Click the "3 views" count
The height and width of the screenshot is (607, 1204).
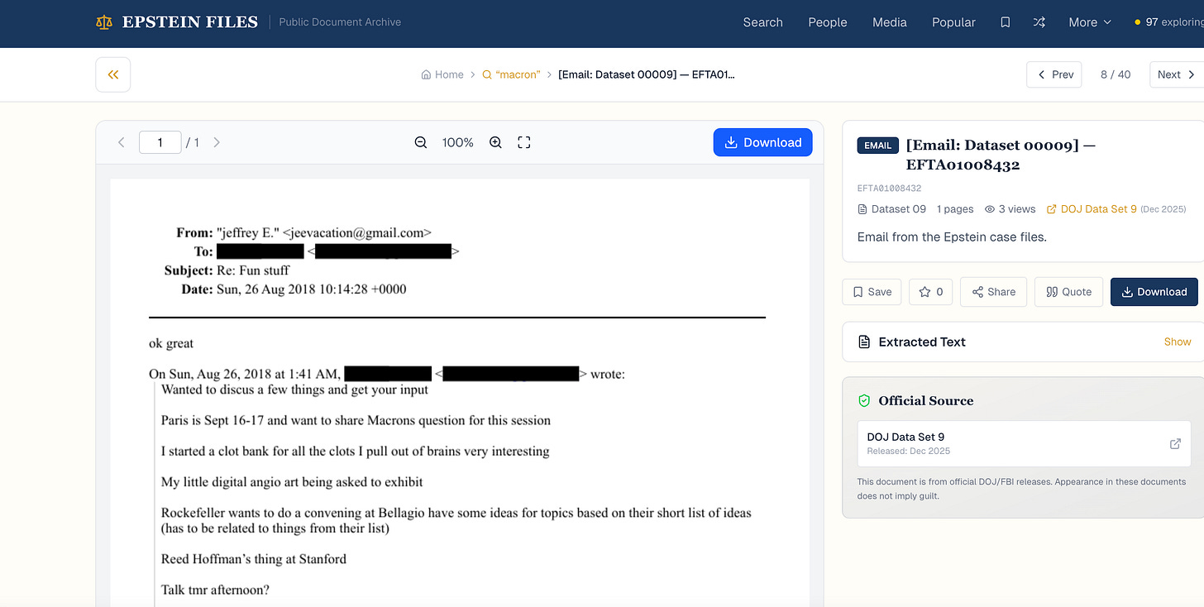[x=1010, y=209]
